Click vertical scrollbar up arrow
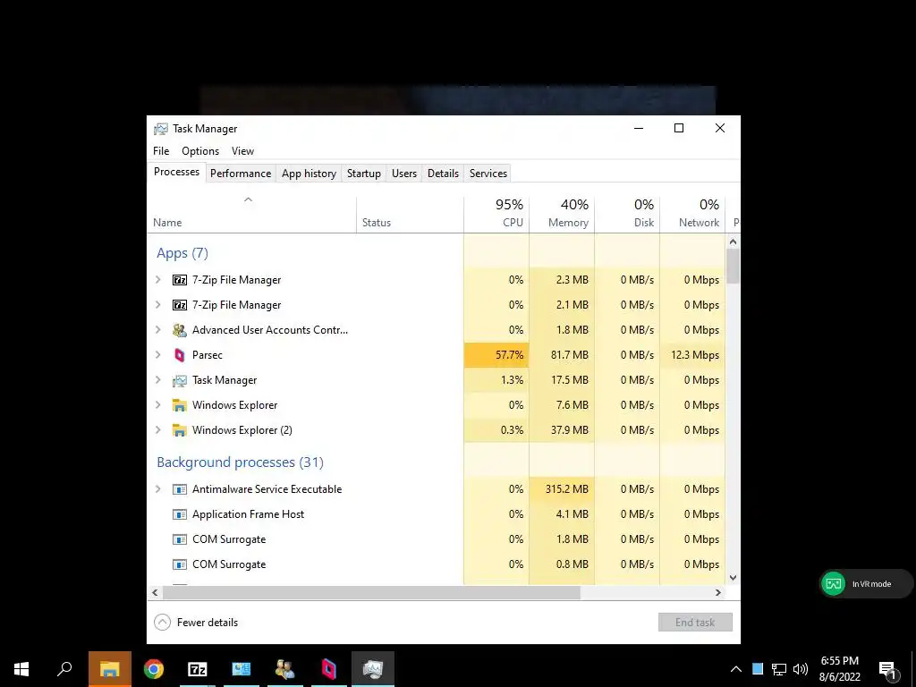 [734, 242]
